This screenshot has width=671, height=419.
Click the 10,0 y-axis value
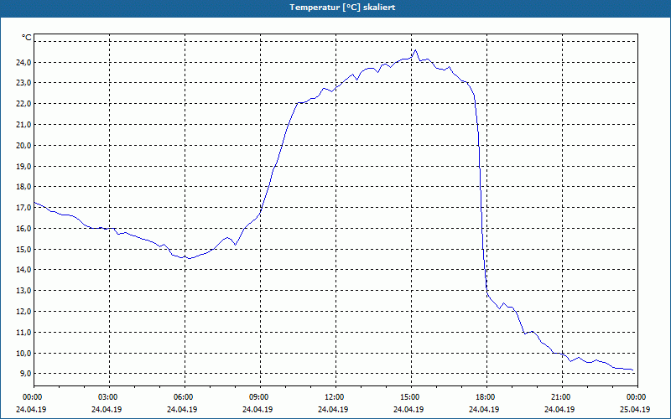click(x=23, y=353)
